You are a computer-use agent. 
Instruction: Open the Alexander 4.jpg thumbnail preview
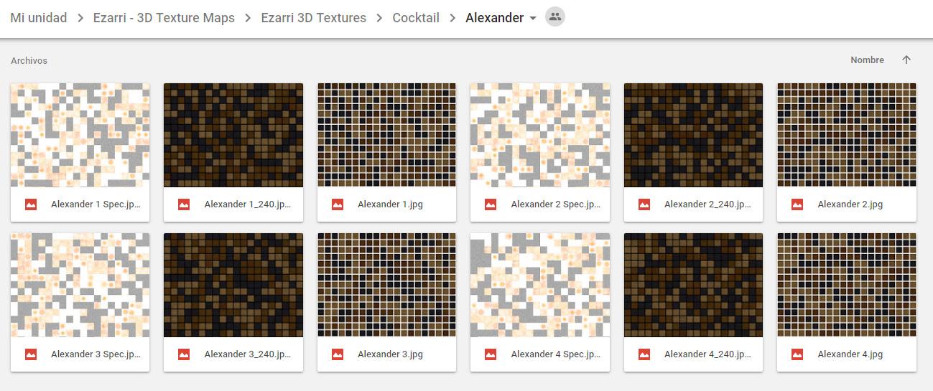(847, 285)
